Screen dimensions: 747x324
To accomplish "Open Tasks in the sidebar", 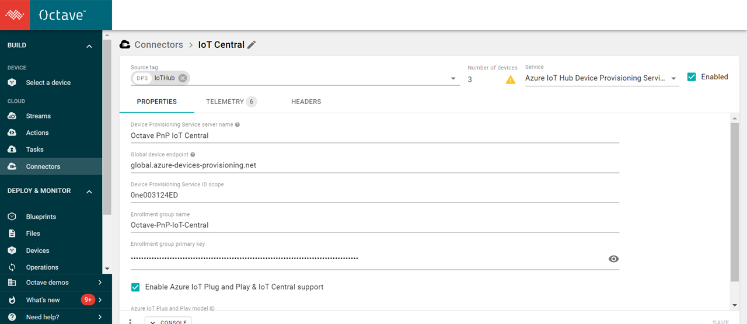I will click(x=35, y=149).
